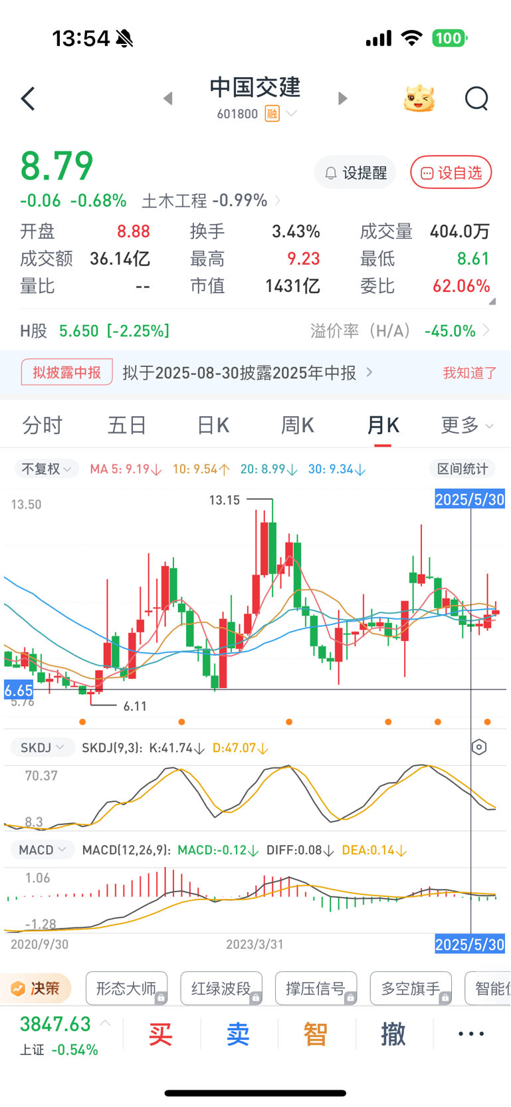511x1107 pixels.
Task: Tap the 中国交建 stock title
Action: (255, 87)
